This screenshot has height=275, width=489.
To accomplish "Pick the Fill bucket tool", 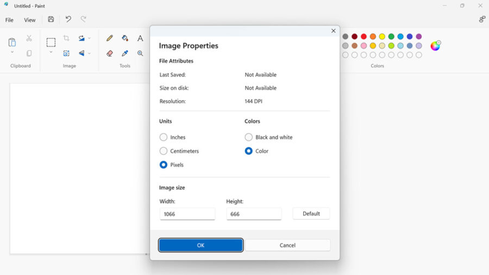I will [125, 39].
